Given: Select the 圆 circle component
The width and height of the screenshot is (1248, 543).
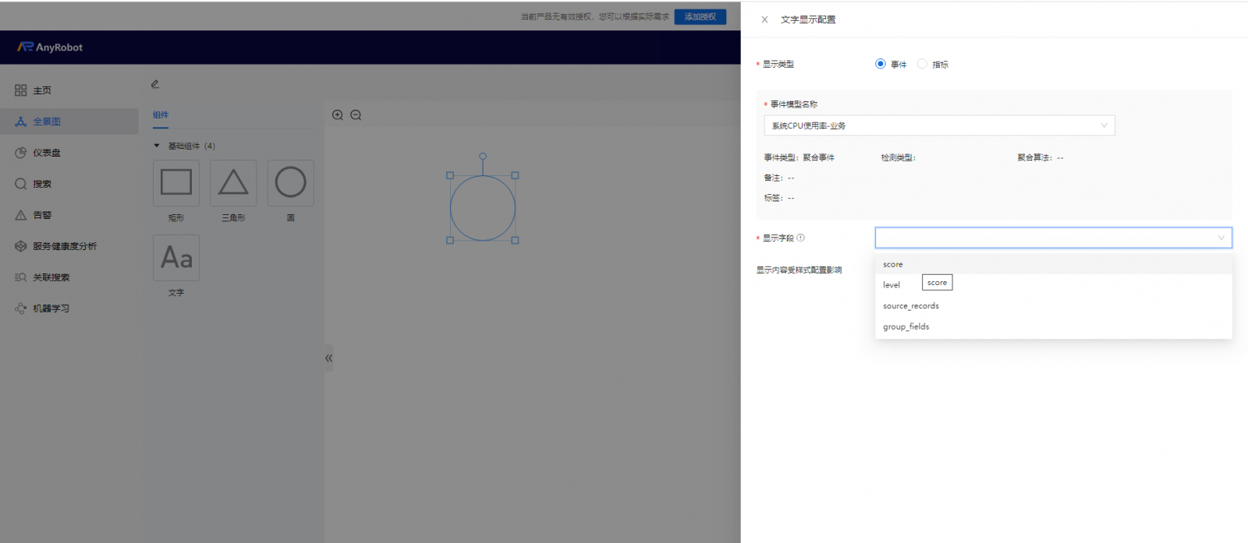Looking at the screenshot, I should pyautogui.click(x=291, y=183).
